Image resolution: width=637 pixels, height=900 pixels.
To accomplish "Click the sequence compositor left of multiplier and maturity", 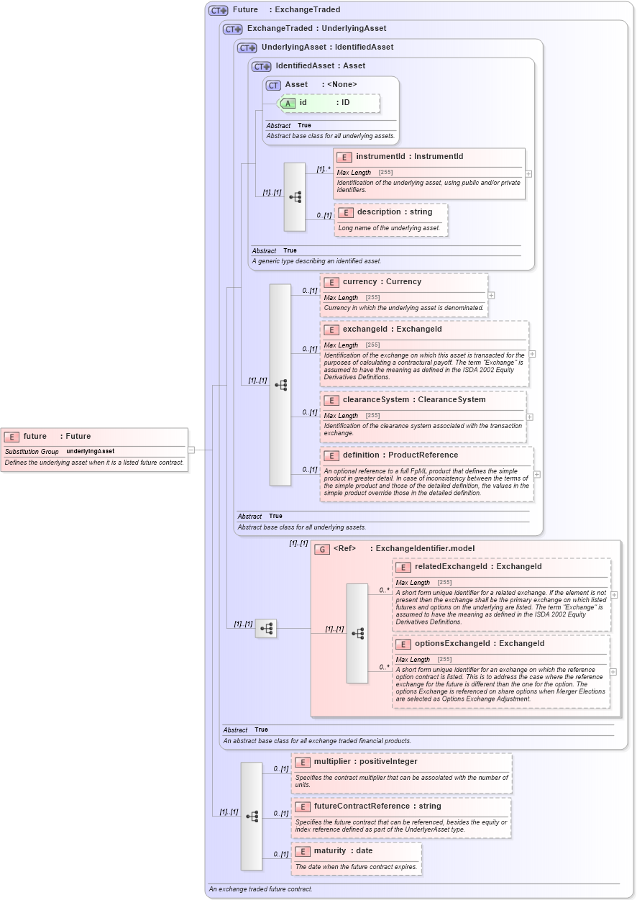I will coord(252,816).
